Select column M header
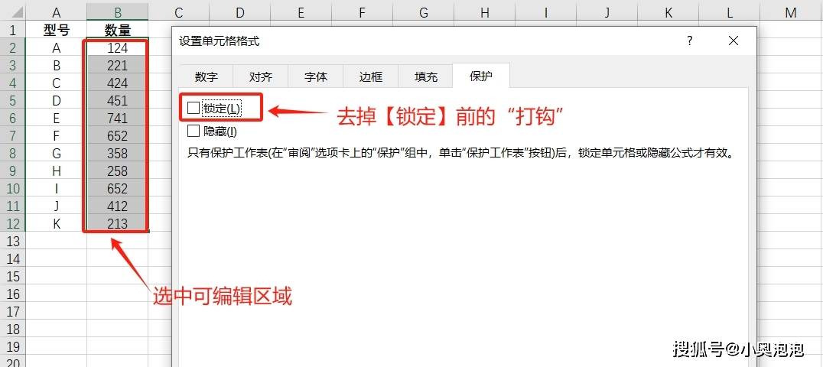 click(791, 12)
